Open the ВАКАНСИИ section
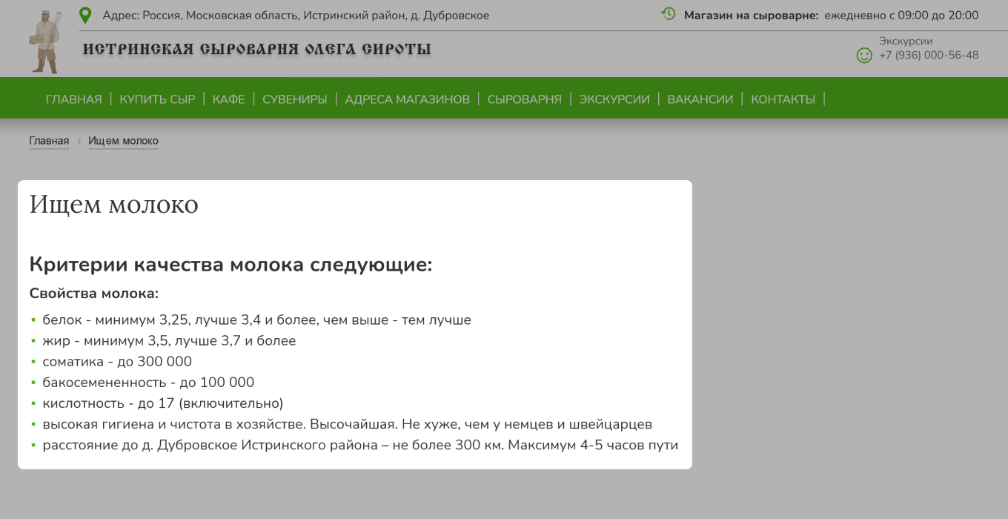Screen dimensions: 1008x519 (700, 98)
